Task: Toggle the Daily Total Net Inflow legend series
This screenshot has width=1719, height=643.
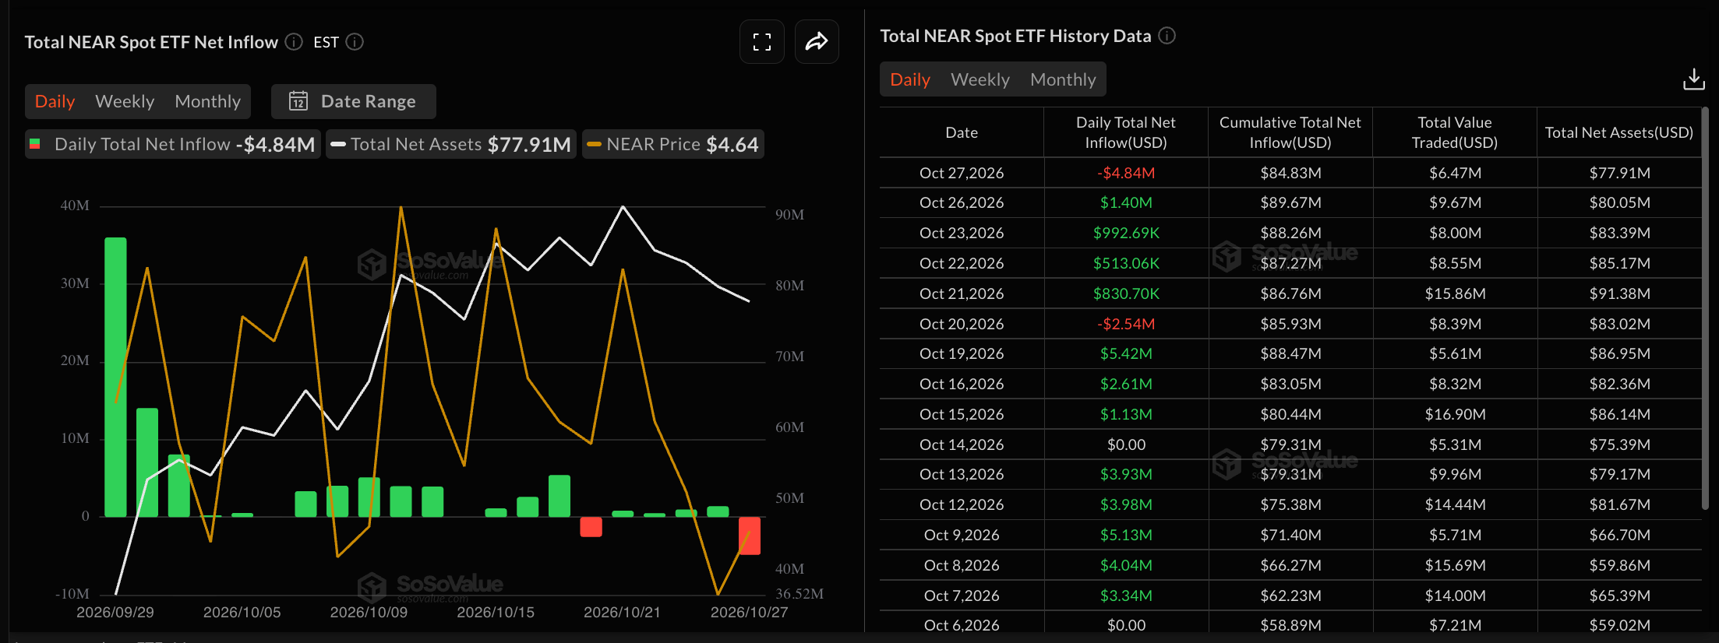Action: 173,145
